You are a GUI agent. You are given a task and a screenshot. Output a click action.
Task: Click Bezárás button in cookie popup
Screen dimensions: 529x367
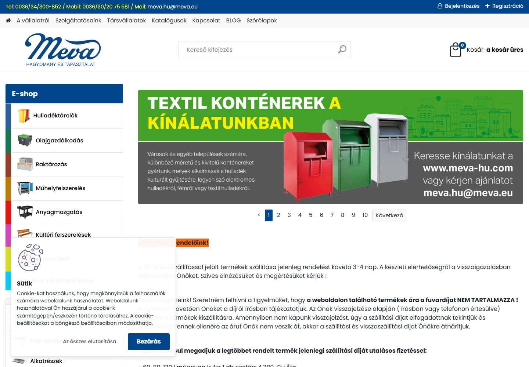coord(149,341)
